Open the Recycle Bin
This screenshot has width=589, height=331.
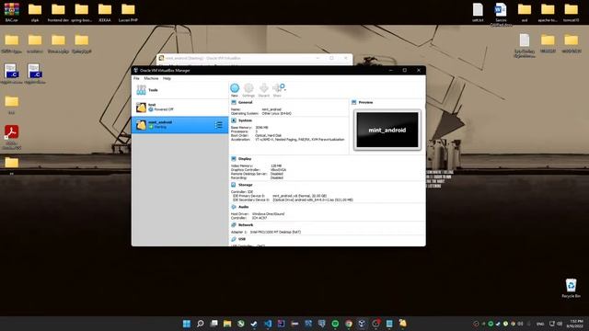click(571, 288)
